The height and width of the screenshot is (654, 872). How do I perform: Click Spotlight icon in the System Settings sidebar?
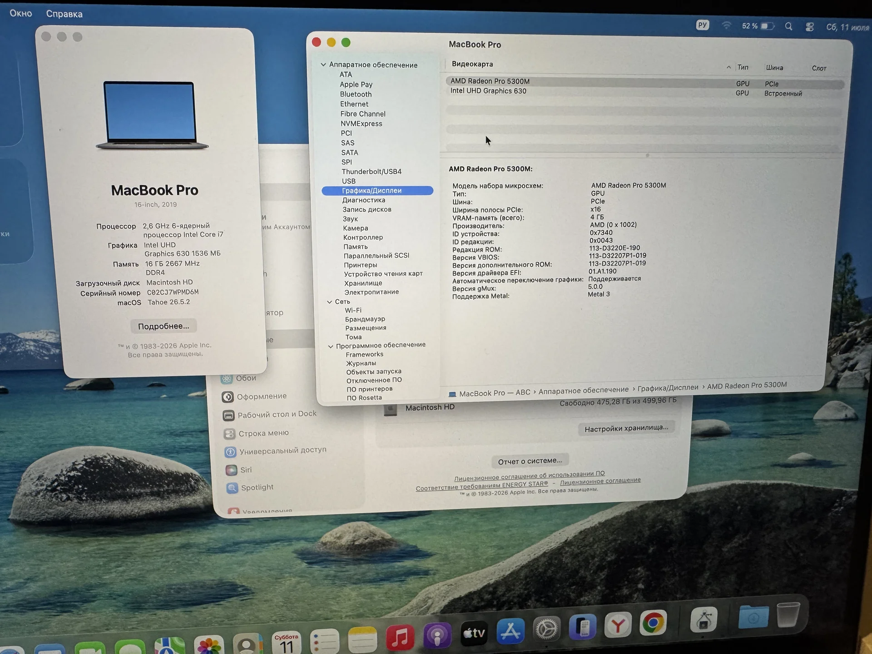(232, 488)
